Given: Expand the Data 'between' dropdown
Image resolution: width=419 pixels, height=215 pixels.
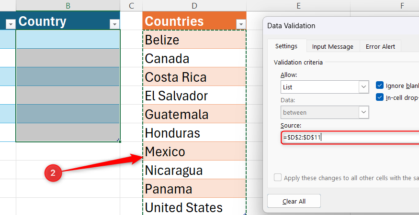Looking at the screenshot, I should point(363,112).
